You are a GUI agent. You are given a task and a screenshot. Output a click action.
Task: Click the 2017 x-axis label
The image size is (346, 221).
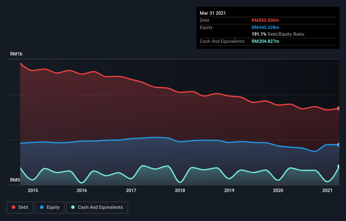131,190
